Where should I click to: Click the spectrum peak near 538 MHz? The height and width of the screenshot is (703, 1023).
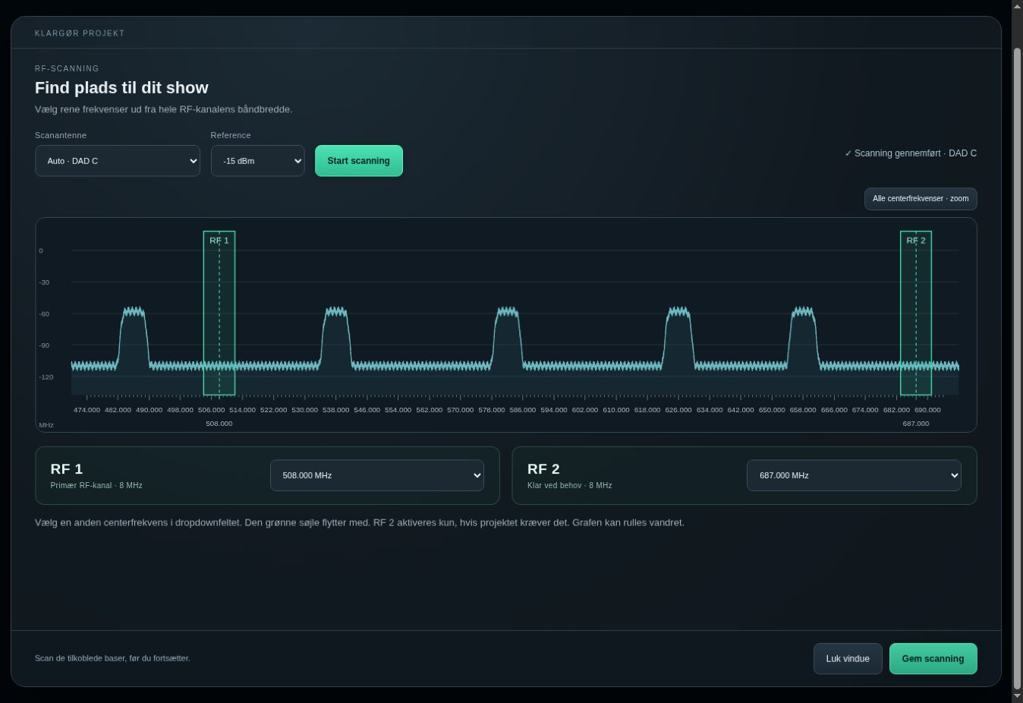pyautogui.click(x=335, y=338)
